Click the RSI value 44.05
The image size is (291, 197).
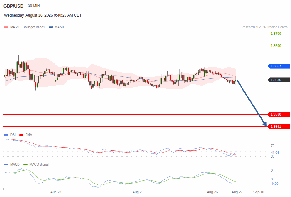coord(275,153)
